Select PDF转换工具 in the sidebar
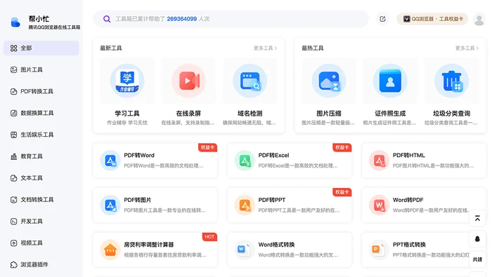The width and height of the screenshot is (492, 277). (x=41, y=91)
